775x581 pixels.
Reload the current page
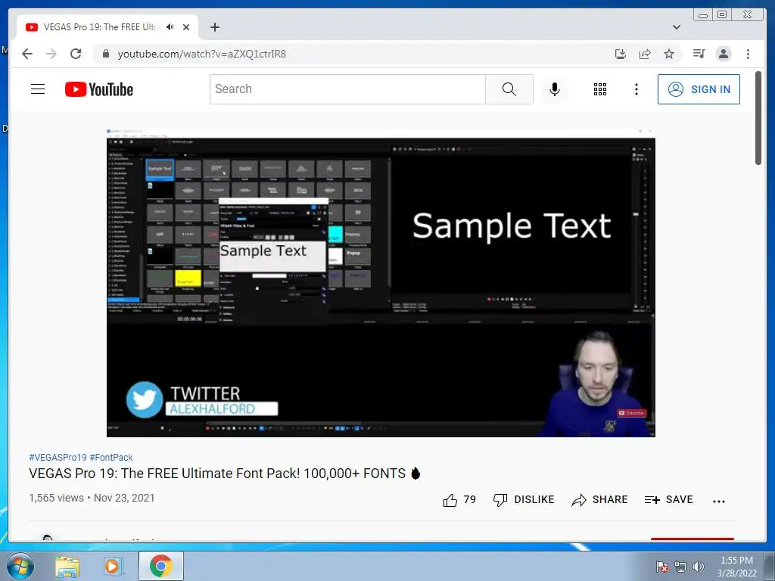[76, 54]
